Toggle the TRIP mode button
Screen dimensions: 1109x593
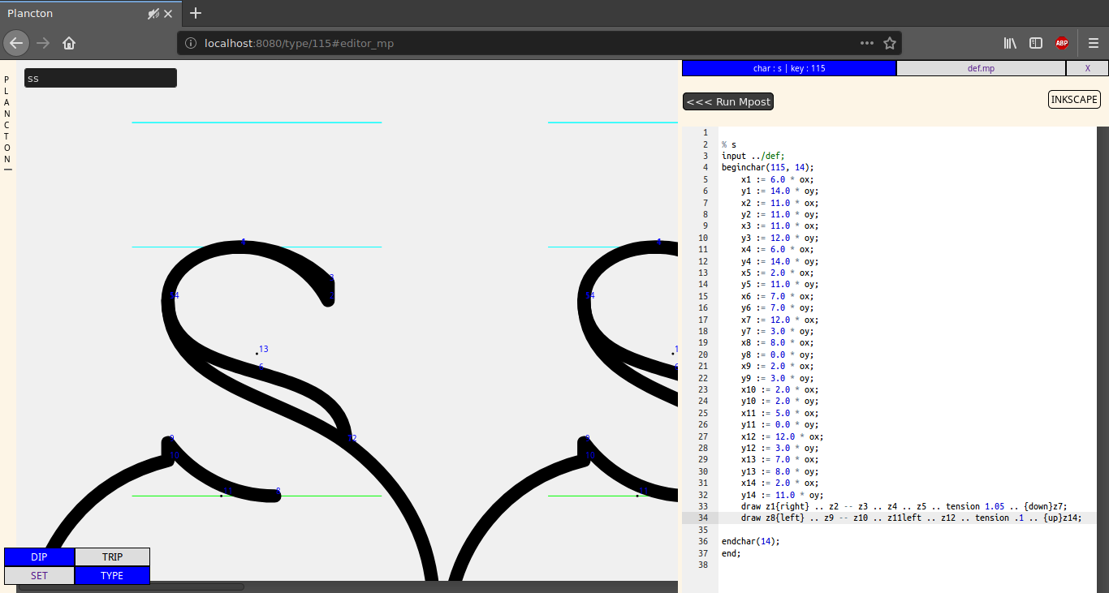tap(112, 557)
